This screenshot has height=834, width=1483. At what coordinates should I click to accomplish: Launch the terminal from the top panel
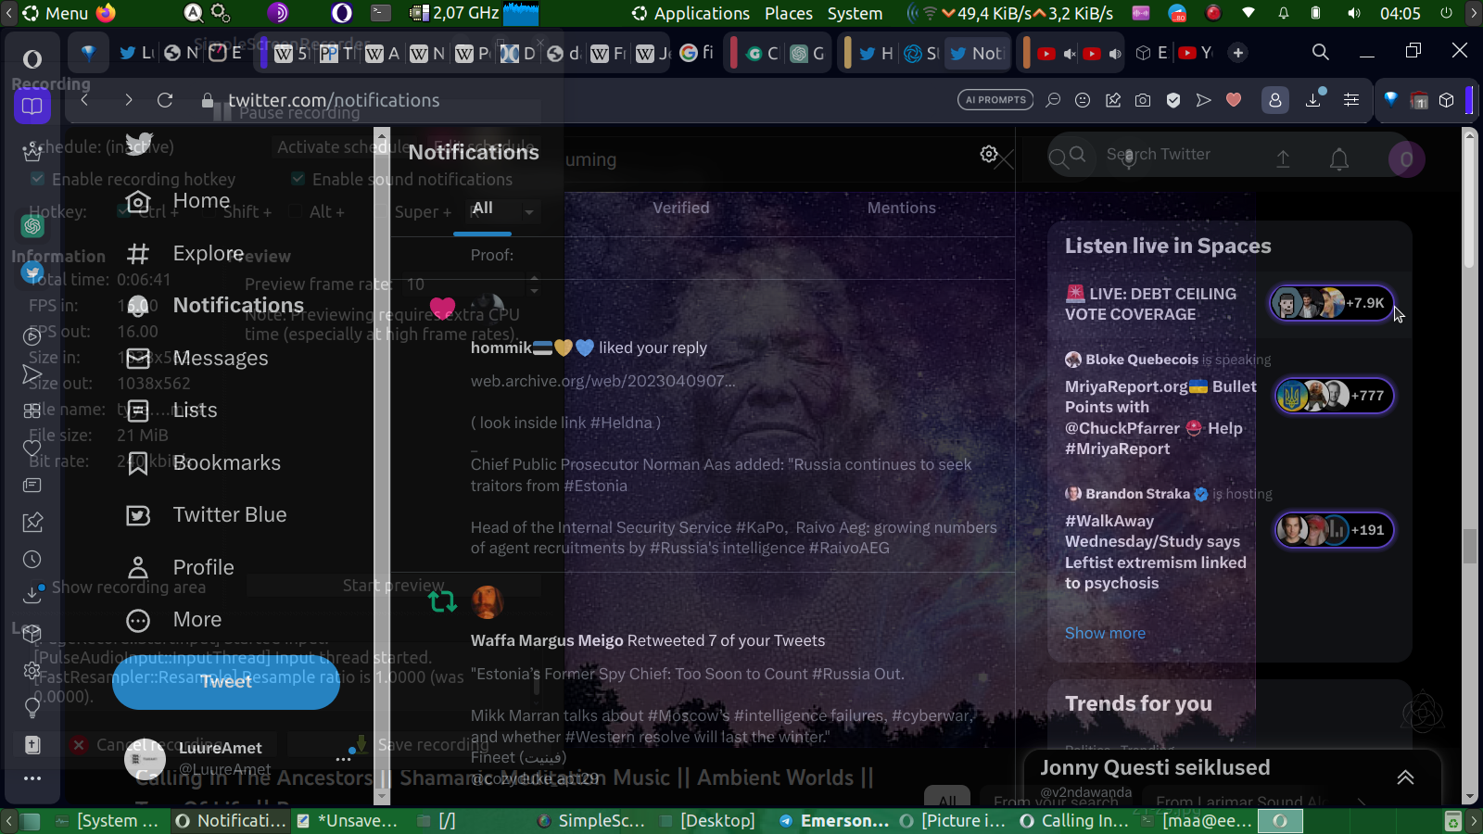(381, 13)
